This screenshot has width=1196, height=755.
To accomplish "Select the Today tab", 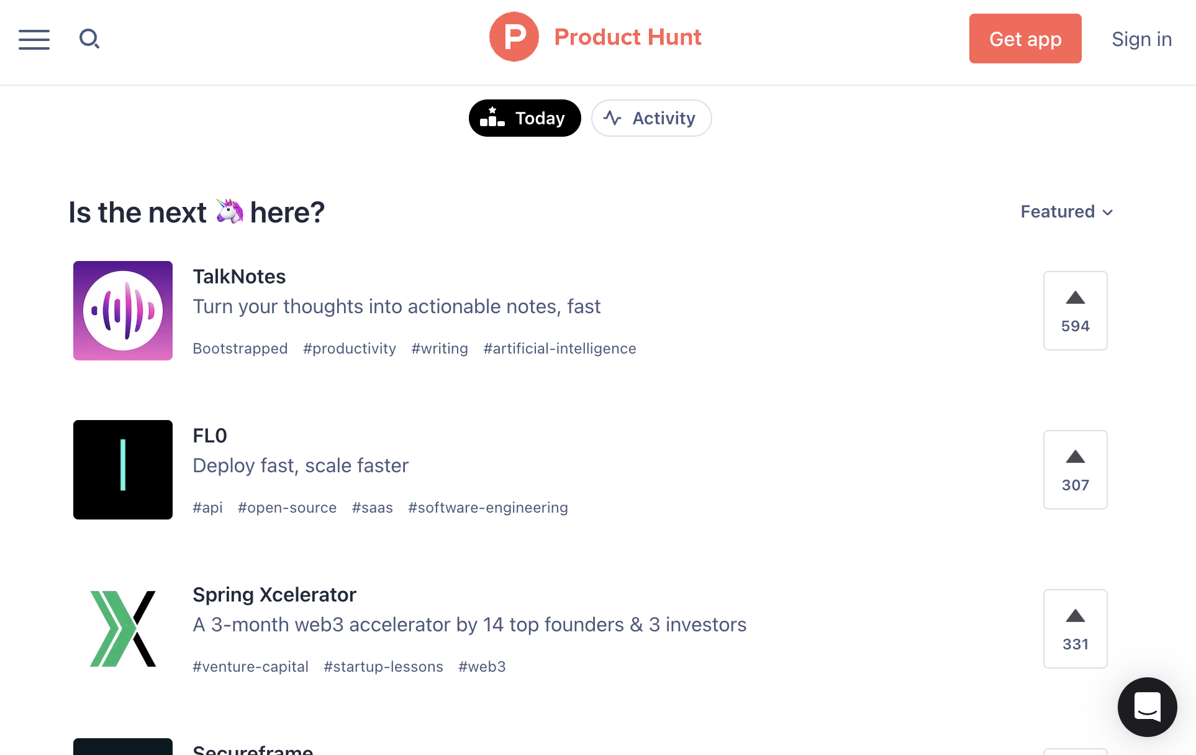I will click(525, 118).
